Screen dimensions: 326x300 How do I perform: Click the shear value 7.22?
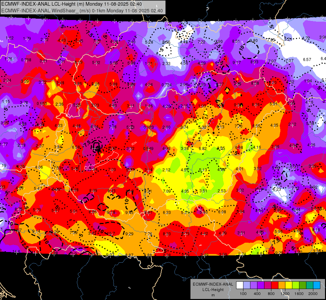[201, 42]
